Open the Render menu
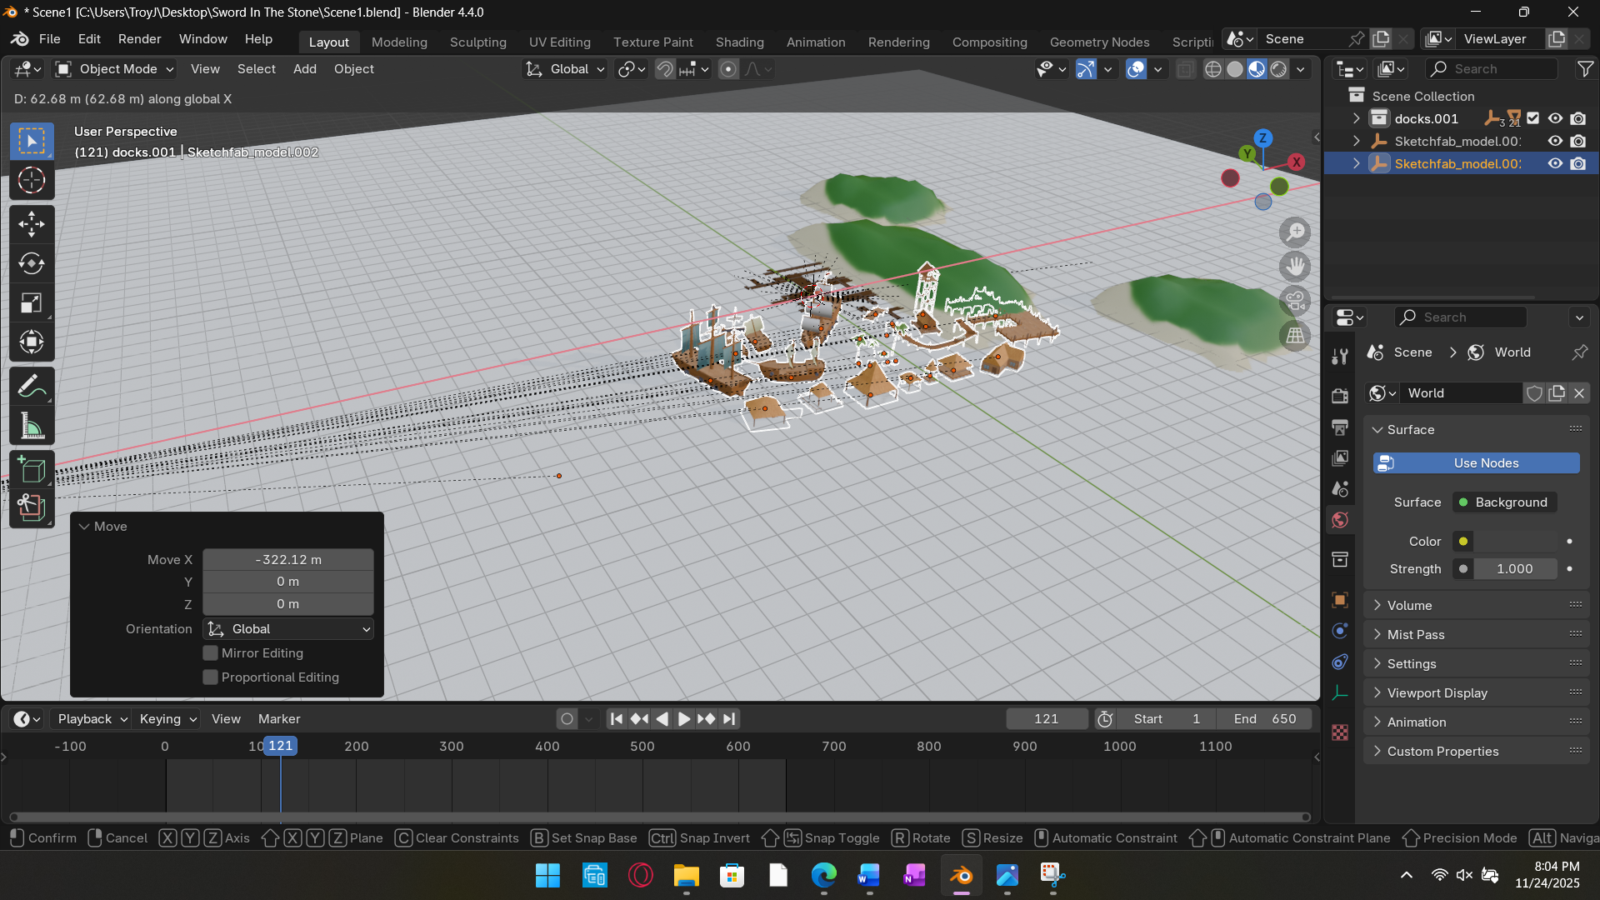 139,39
